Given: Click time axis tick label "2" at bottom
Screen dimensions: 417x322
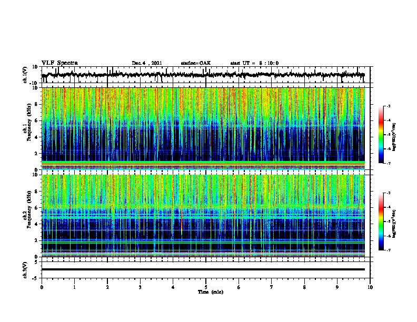Looking at the screenshot, I should tap(107, 287).
